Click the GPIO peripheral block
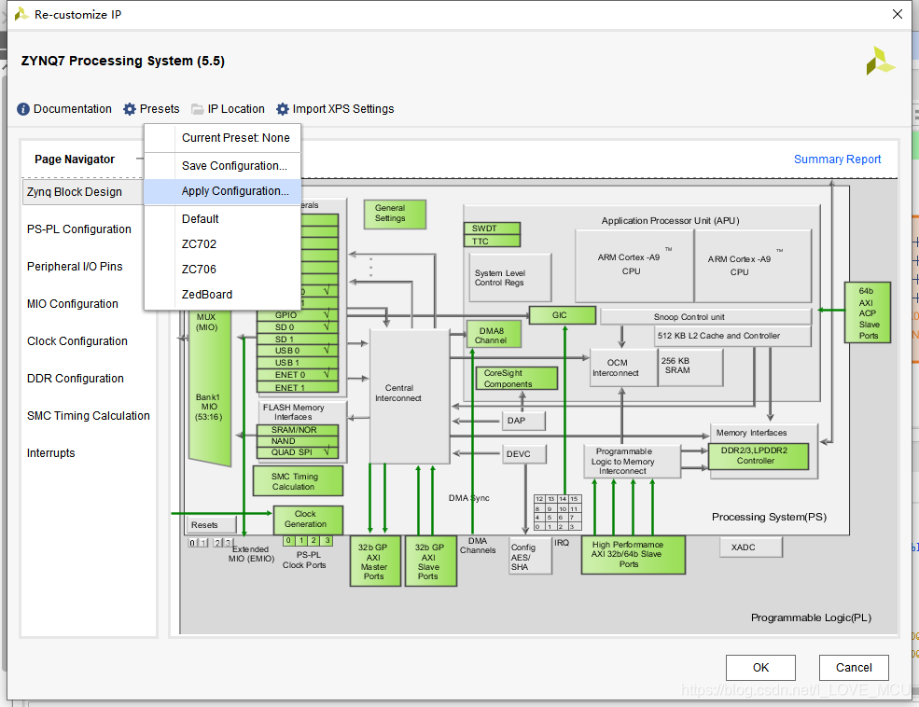Viewport: 919px width, 707px height. click(297, 315)
